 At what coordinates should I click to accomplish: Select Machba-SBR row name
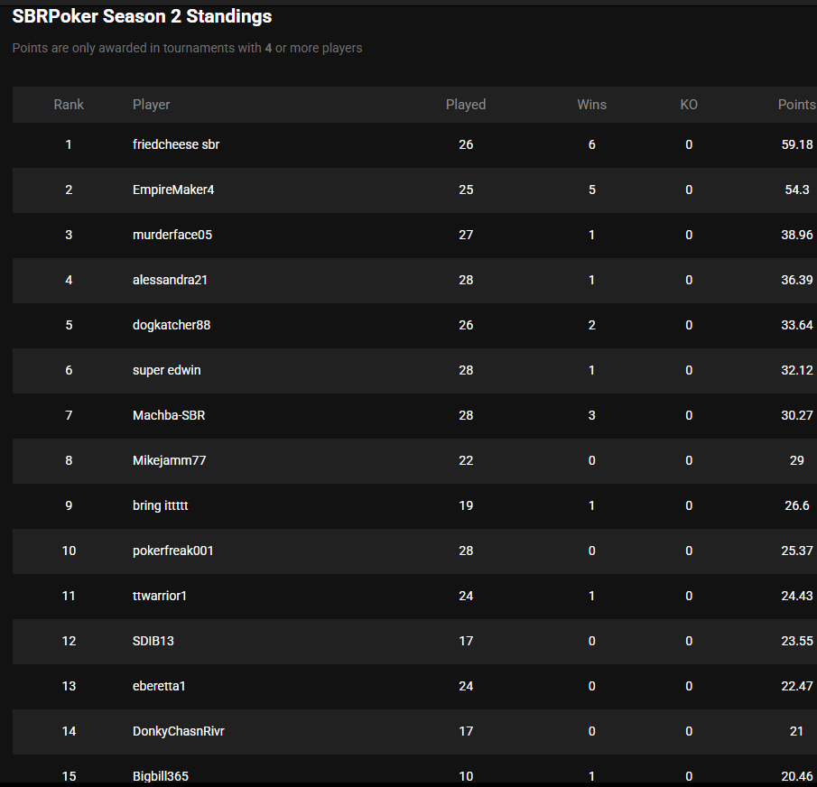[x=169, y=416]
